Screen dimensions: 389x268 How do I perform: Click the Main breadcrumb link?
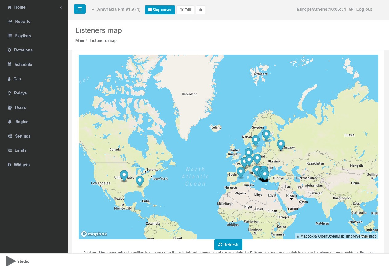(x=80, y=41)
